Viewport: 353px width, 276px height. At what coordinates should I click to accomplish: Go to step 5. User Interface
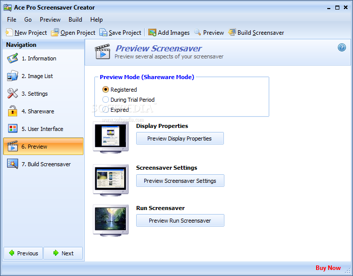[x=43, y=129]
